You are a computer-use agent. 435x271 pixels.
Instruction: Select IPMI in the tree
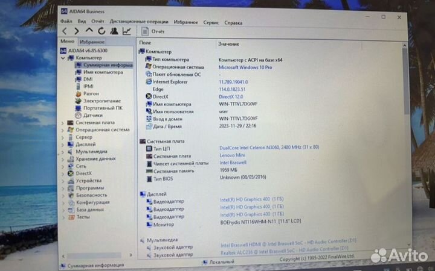[x=88, y=86]
